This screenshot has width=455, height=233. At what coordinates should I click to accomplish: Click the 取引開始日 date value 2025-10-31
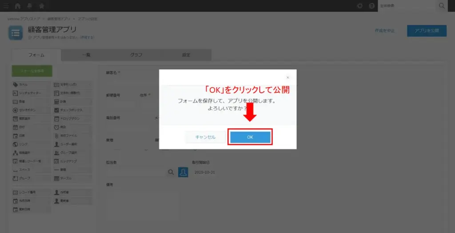pyautogui.click(x=204, y=172)
